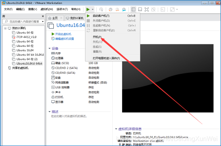Viewport: 221px width, 146px height.
Task: Collapse the 设备 section
Action: click(x=49, y=48)
